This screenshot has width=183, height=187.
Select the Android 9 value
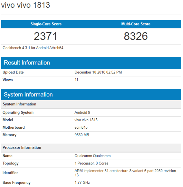click(x=82, y=112)
